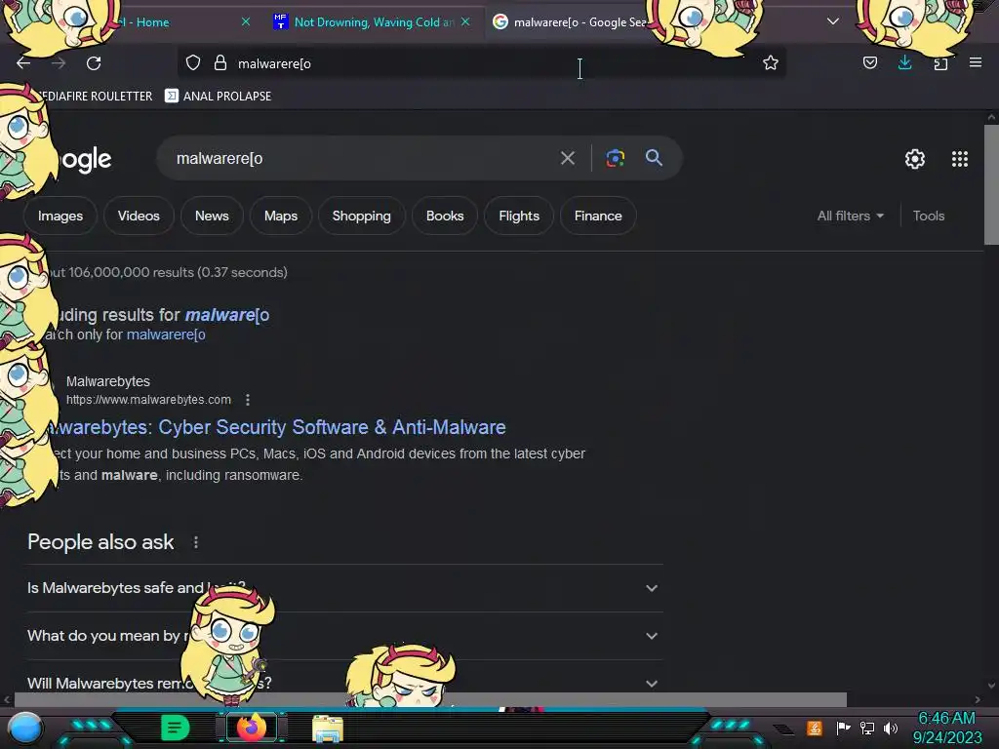This screenshot has width=999, height=749.
Task: List all tabs dropdown arrow
Action: (x=832, y=21)
